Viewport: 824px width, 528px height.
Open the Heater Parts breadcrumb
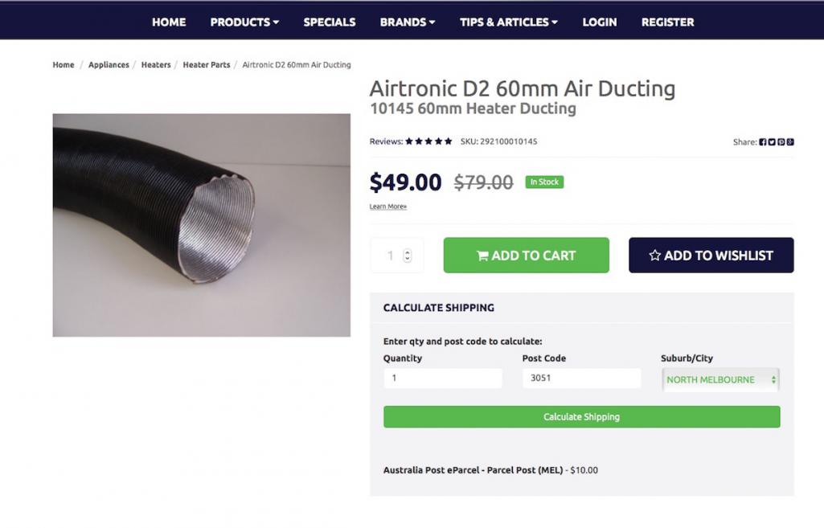click(x=207, y=65)
